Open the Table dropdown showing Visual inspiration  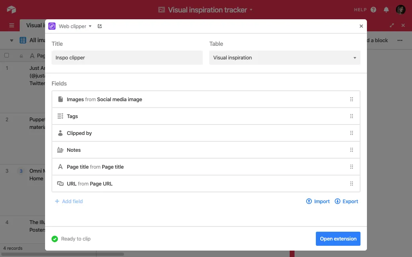pyautogui.click(x=284, y=57)
